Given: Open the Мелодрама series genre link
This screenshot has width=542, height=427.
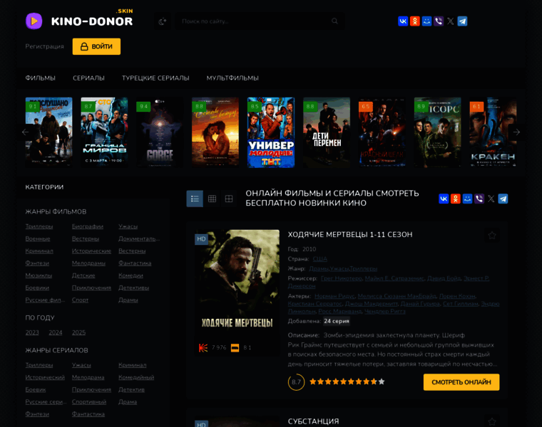Looking at the screenshot, I should coord(88,377).
